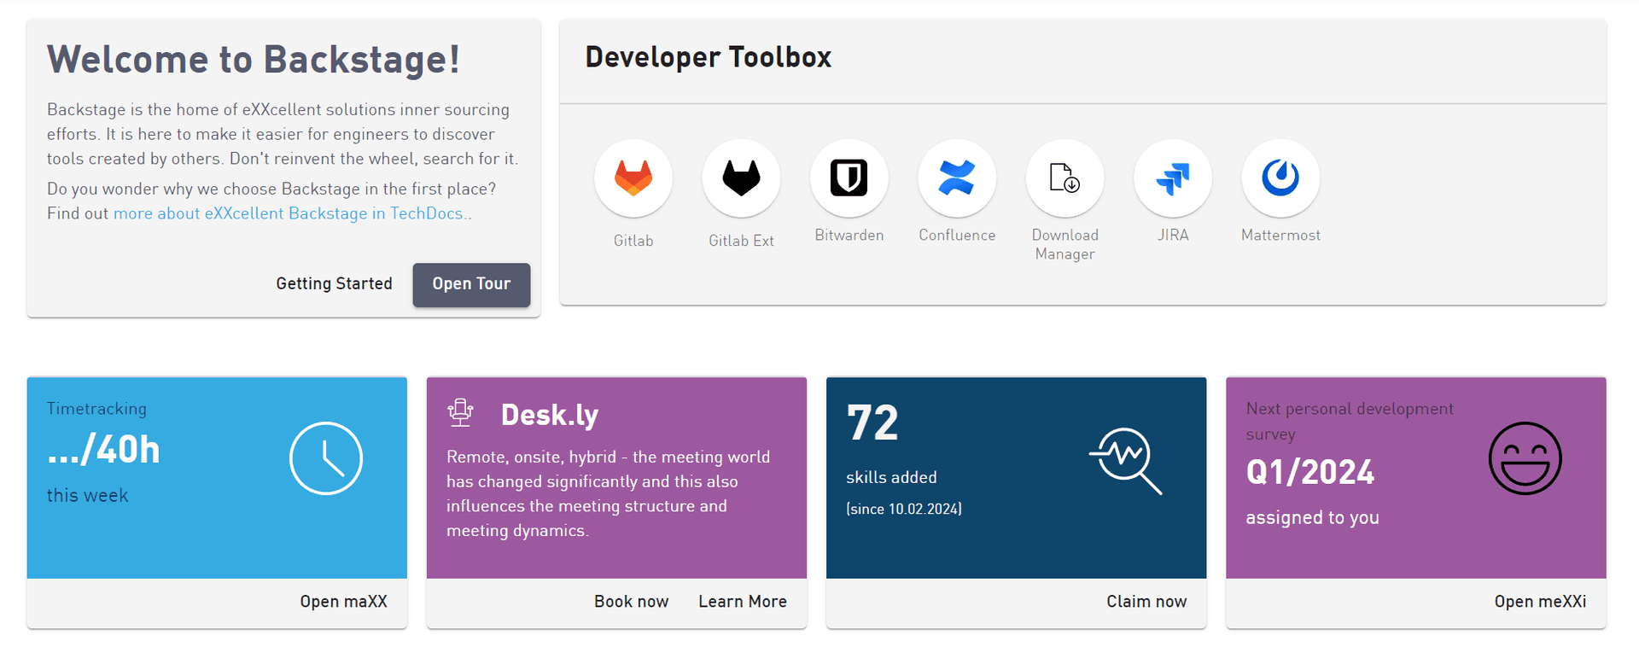Click the 'assigned to you' text
The height and width of the screenshot is (670, 1639).
point(1312,518)
